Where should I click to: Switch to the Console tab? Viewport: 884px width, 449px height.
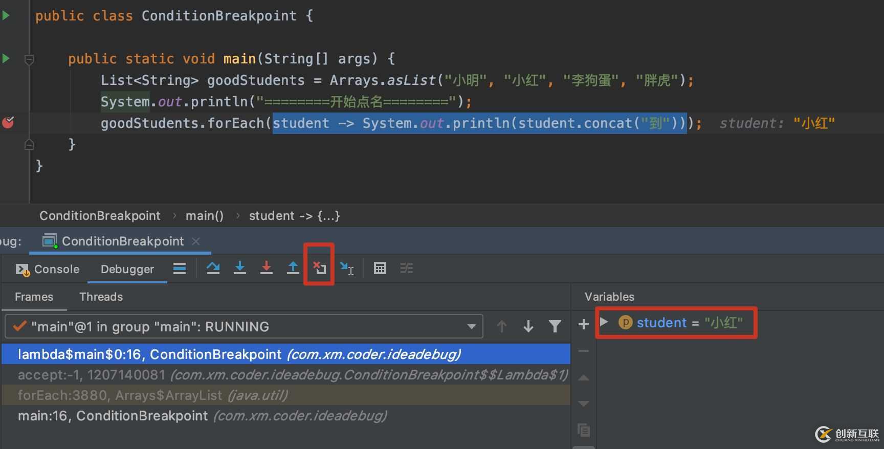48,269
